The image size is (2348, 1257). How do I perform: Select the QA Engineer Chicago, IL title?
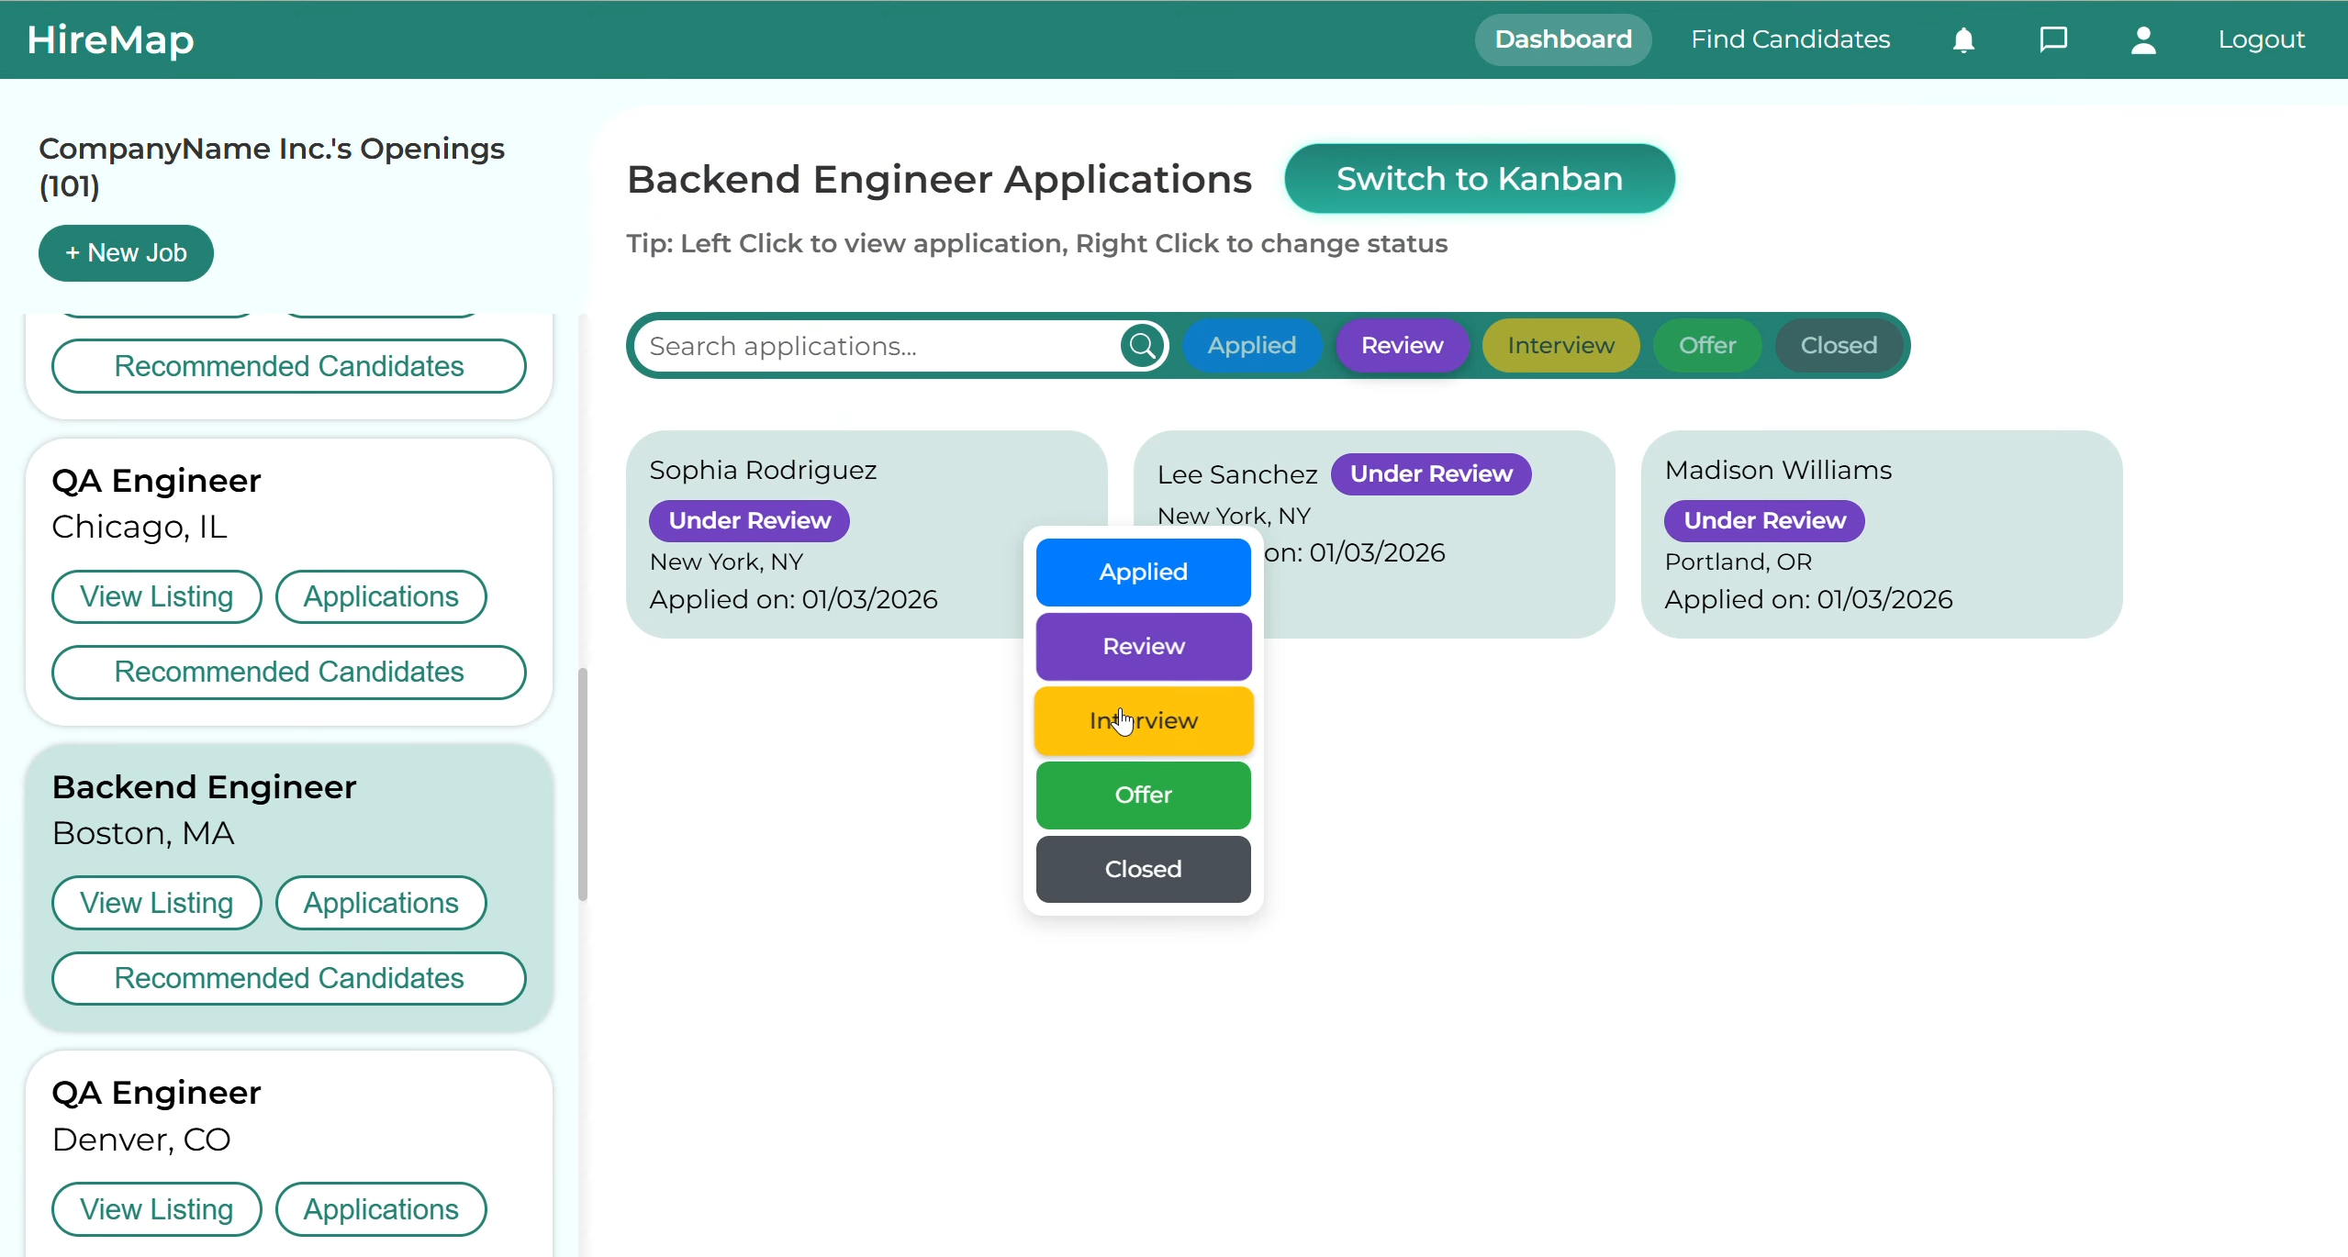point(157,481)
